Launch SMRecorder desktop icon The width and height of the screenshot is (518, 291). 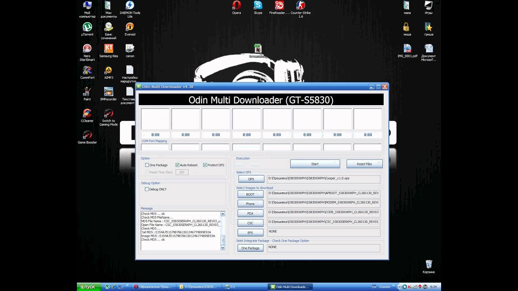pos(108,94)
